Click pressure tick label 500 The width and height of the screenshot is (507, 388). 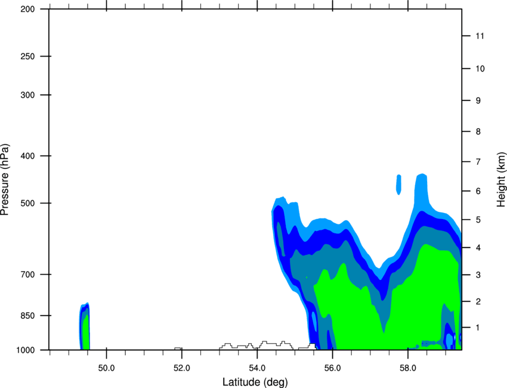click(27, 203)
